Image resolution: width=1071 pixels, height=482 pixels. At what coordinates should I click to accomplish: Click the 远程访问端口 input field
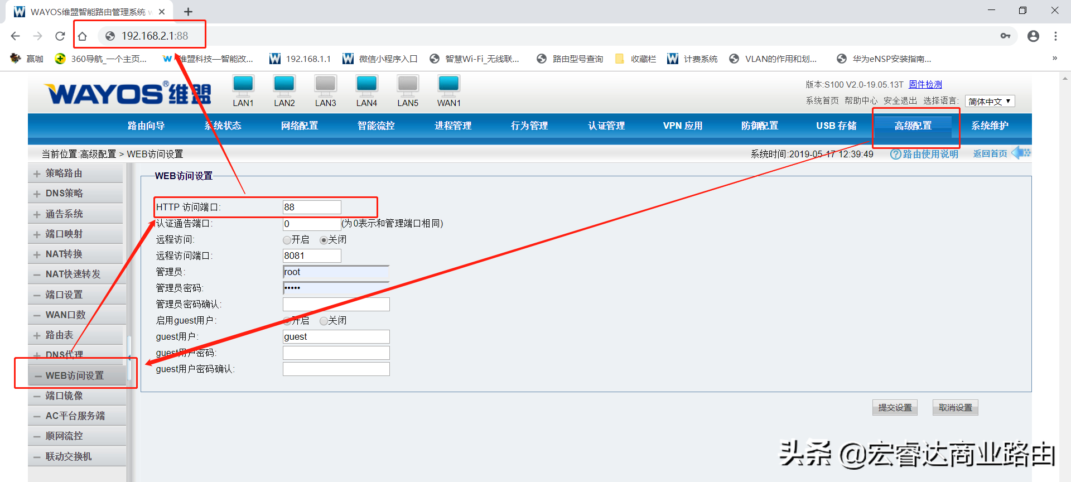point(312,256)
